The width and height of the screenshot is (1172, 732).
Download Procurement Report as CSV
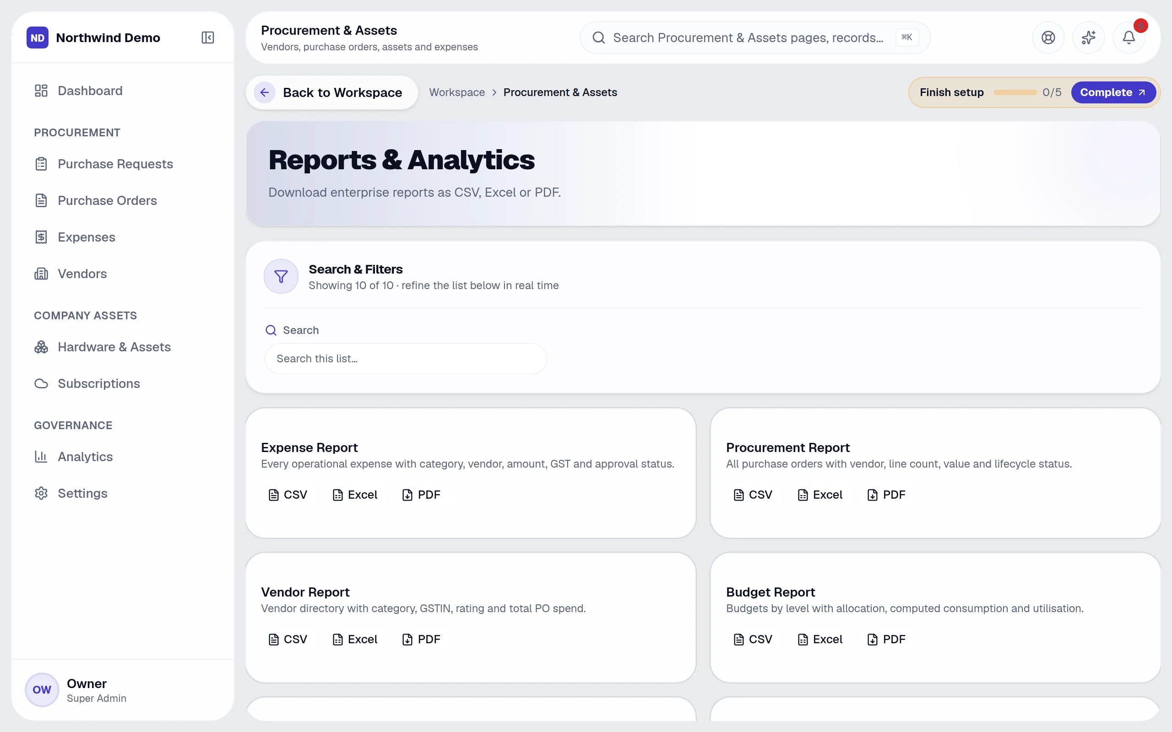coord(753,495)
